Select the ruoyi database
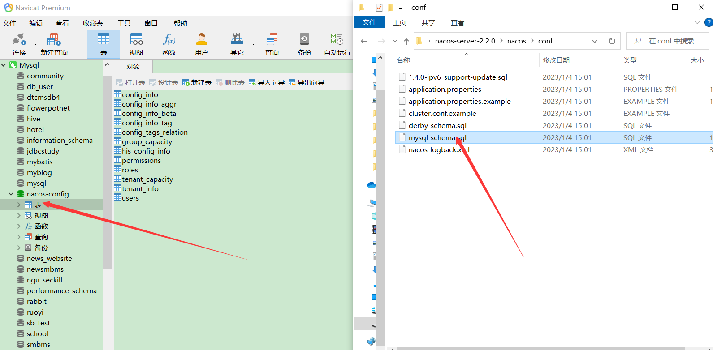The image size is (713, 350). tap(35, 312)
